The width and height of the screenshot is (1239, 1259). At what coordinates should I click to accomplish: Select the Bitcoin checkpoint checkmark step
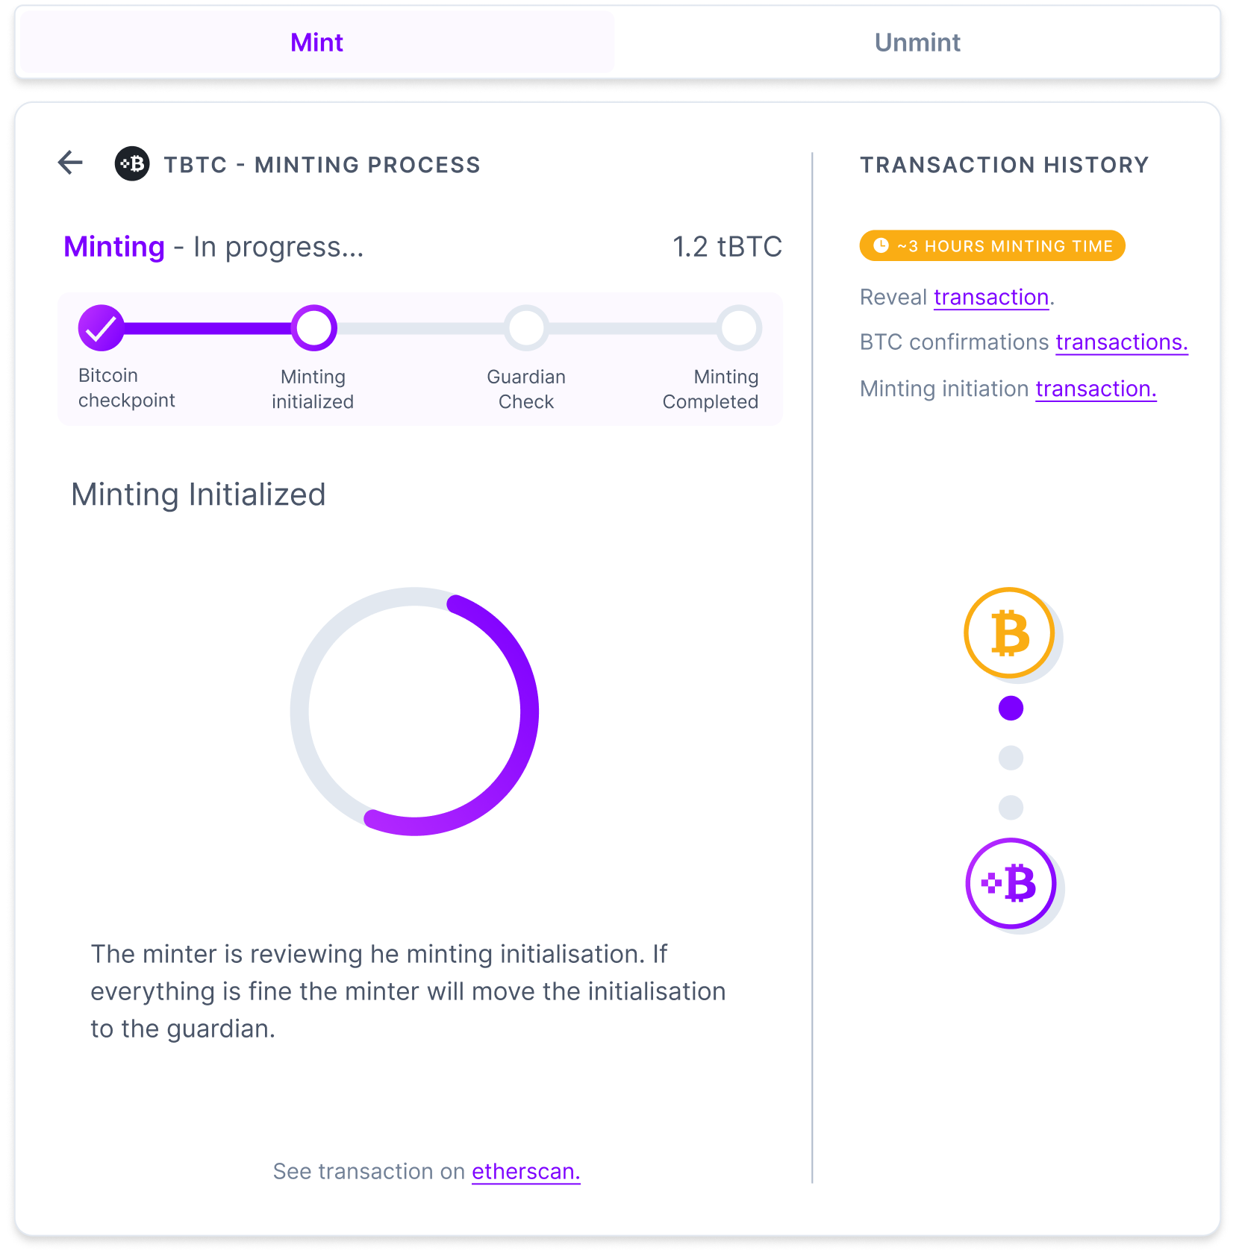click(x=101, y=327)
